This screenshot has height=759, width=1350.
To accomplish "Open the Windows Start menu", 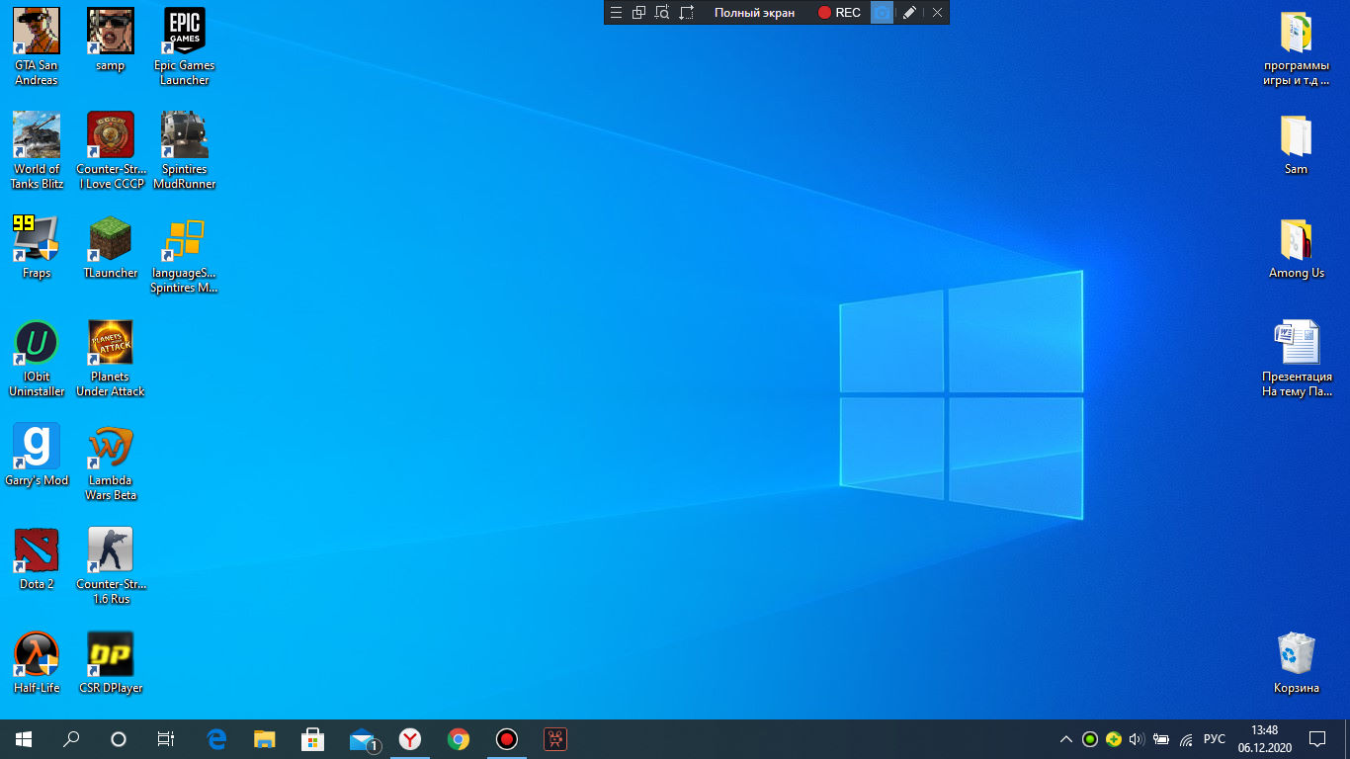I will pyautogui.click(x=24, y=739).
